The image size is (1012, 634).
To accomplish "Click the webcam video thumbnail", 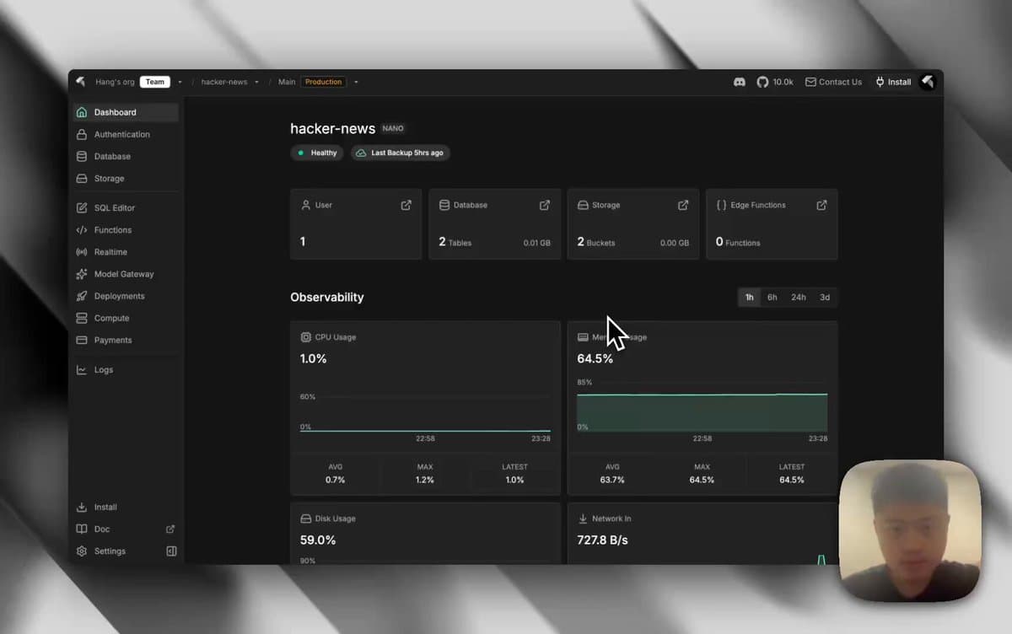I will (x=910, y=530).
